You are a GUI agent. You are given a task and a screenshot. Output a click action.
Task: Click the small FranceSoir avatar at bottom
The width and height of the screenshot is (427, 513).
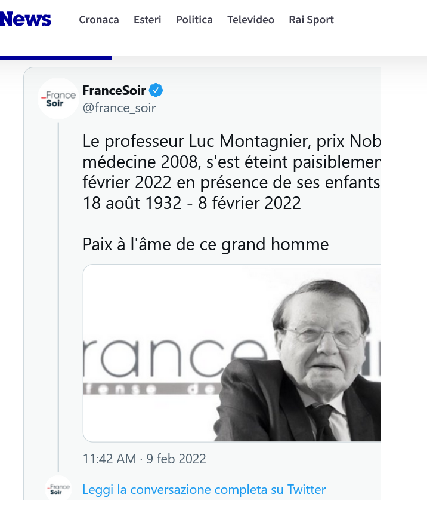tap(58, 489)
